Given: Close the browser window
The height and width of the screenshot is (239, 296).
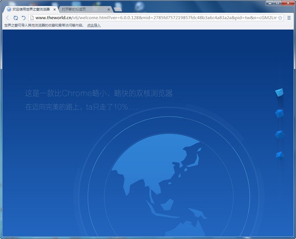Looking at the screenshot, I should [288, 3].
